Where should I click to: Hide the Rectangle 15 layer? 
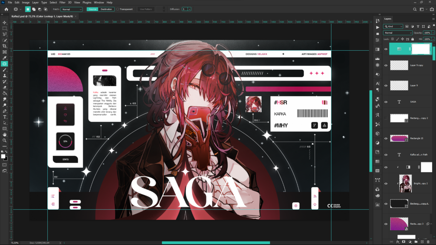pos(386,138)
